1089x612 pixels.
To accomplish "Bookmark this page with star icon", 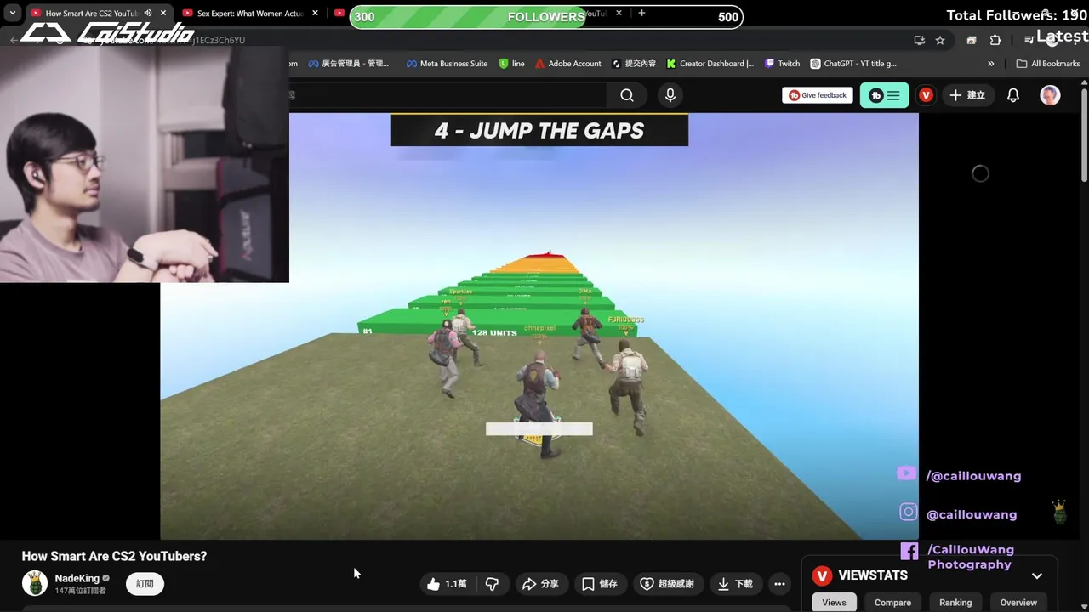I will pyautogui.click(x=940, y=40).
